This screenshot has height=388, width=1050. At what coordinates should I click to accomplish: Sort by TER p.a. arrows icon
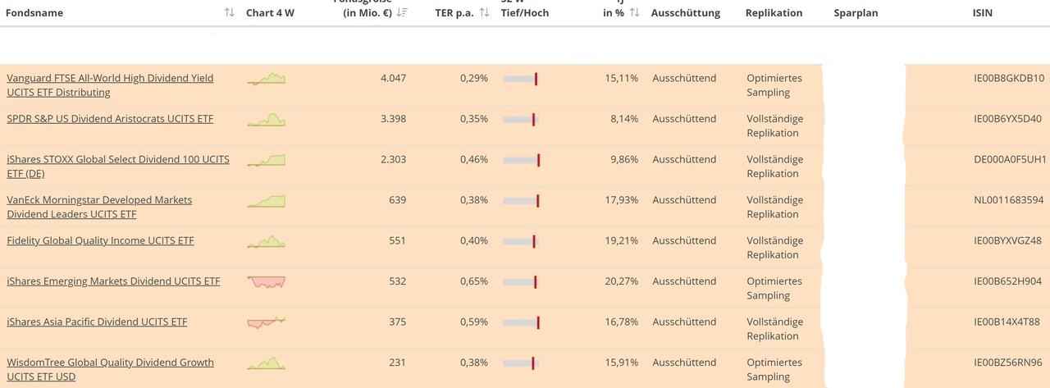[484, 13]
